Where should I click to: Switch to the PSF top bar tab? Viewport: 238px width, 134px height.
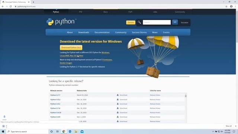pyautogui.click(x=81, y=12)
